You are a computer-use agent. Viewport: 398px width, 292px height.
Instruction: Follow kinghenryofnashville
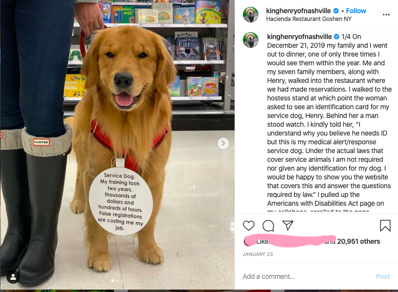point(356,11)
